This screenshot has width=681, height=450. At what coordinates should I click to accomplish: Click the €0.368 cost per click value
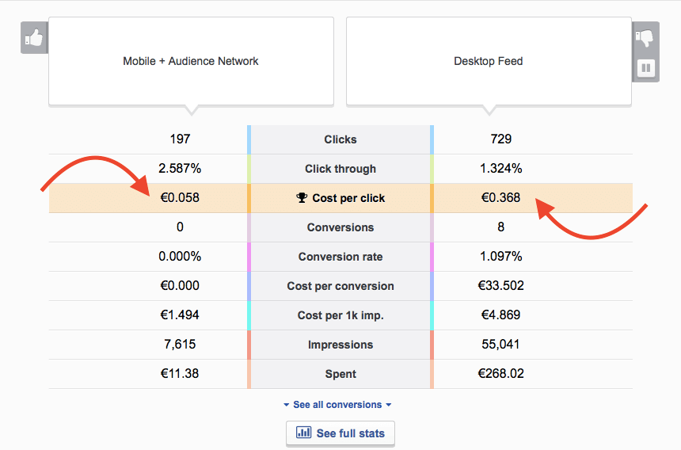500,197
